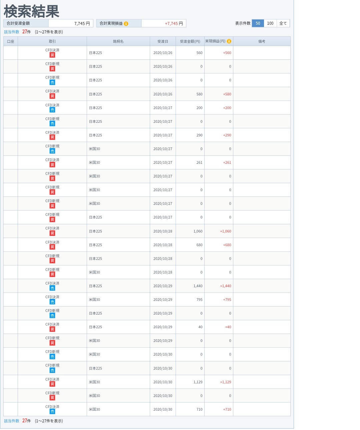The image size is (360, 430).
Task: Click date 2020/10/30 in the +710 row
Action: [x=163, y=409]
